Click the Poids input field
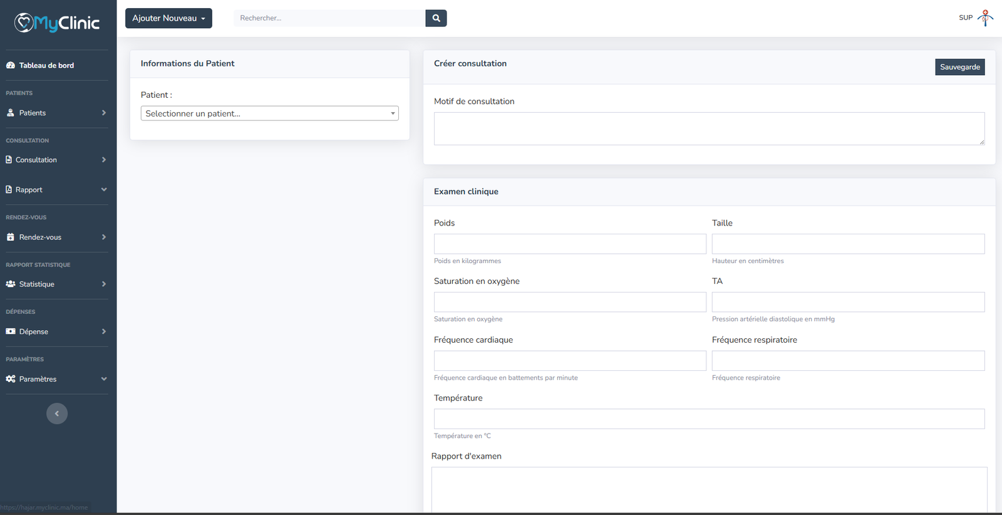 [x=570, y=244]
